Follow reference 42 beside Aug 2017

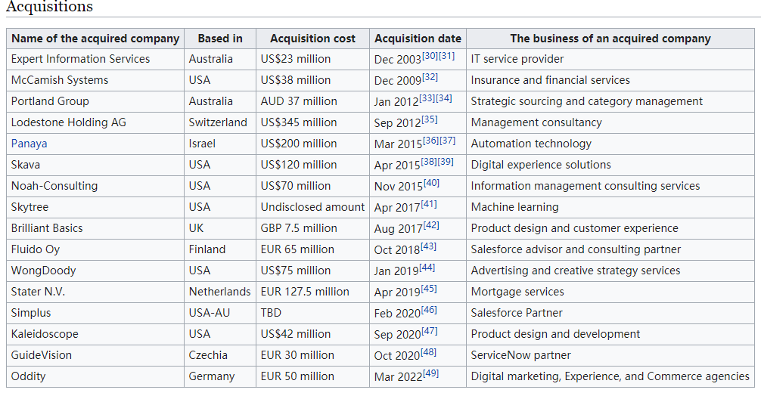[x=431, y=225]
